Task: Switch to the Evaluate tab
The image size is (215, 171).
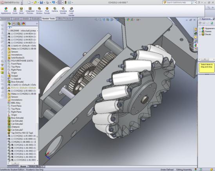Action: pyautogui.click(x=36, y=19)
